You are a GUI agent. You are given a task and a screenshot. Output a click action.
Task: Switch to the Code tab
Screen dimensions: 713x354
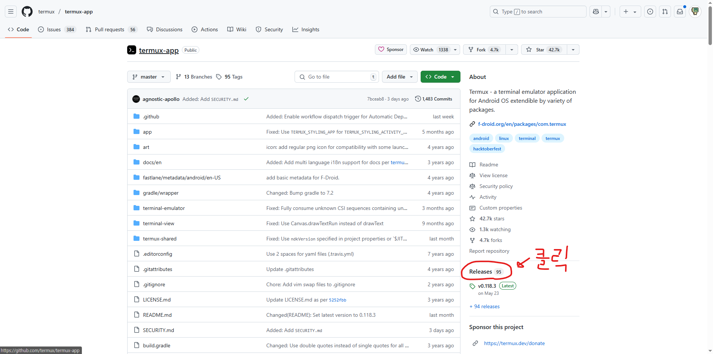click(x=18, y=29)
